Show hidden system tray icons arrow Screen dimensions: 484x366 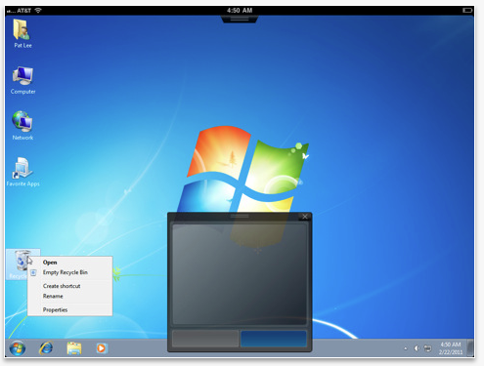(406, 348)
